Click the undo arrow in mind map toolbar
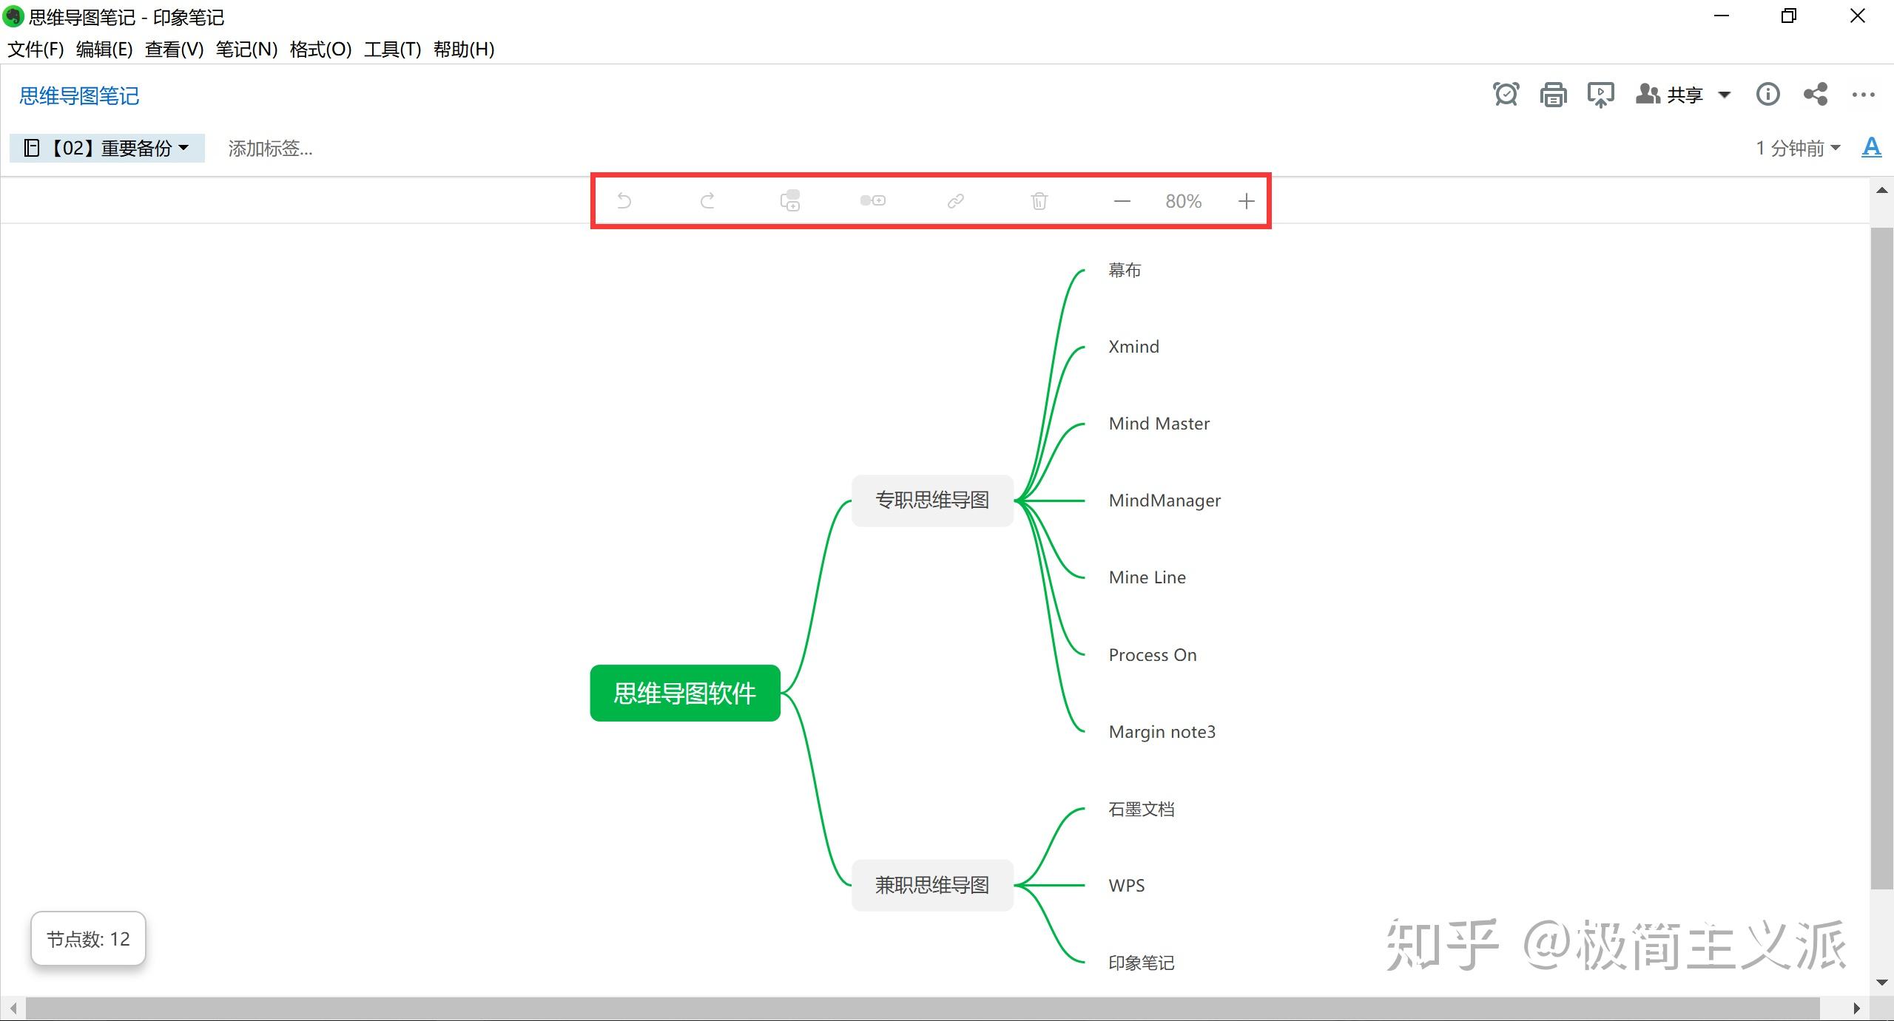 click(x=624, y=201)
